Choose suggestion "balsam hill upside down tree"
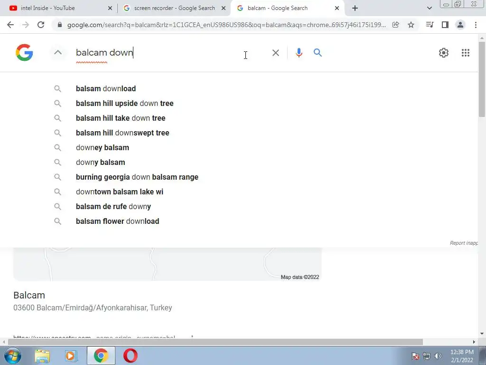 point(125,103)
